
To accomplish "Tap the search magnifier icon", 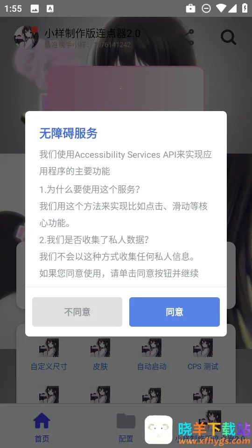I will pyautogui.click(x=229, y=37).
